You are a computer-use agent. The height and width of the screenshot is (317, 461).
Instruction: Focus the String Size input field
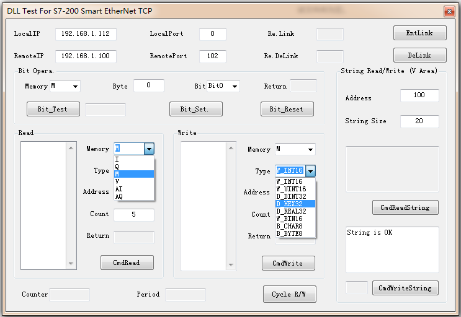[419, 121]
